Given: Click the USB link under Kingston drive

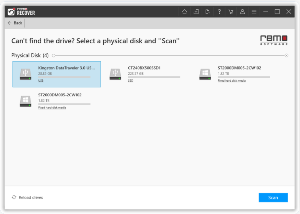Looking at the screenshot, I should (41, 81).
